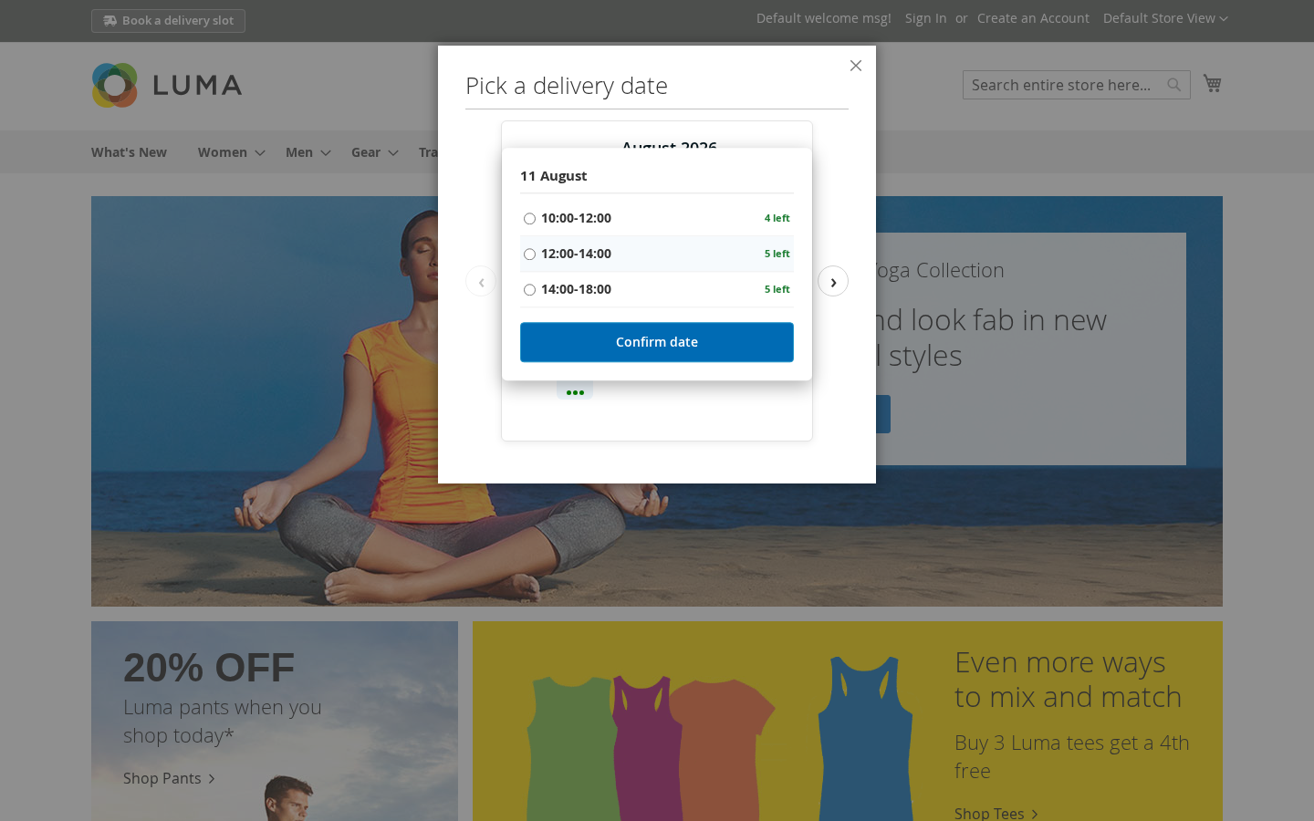Click Create an Account link
The image size is (1314, 821).
pos(1033,18)
